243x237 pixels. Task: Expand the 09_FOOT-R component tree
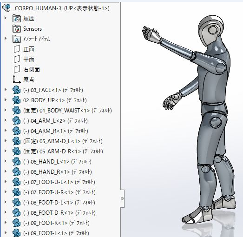click(x=6, y=223)
